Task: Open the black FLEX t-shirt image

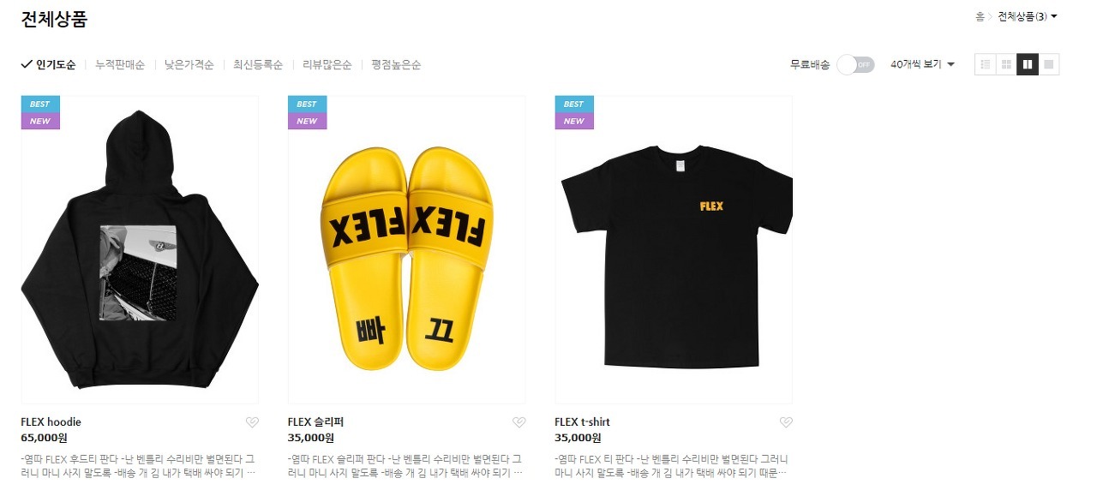Action: pos(674,249)
